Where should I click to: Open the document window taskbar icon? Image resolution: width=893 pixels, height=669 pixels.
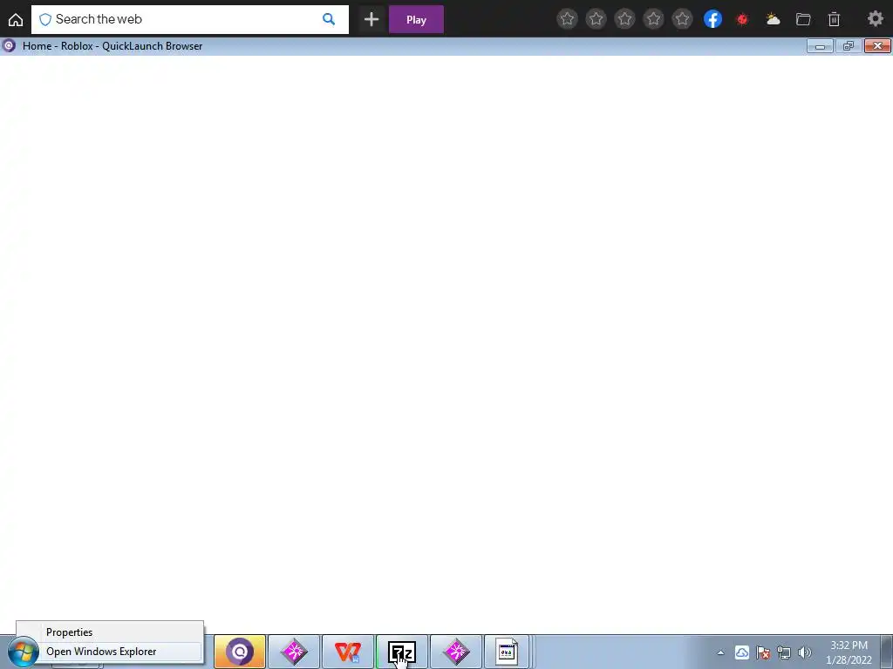point(507,652)
